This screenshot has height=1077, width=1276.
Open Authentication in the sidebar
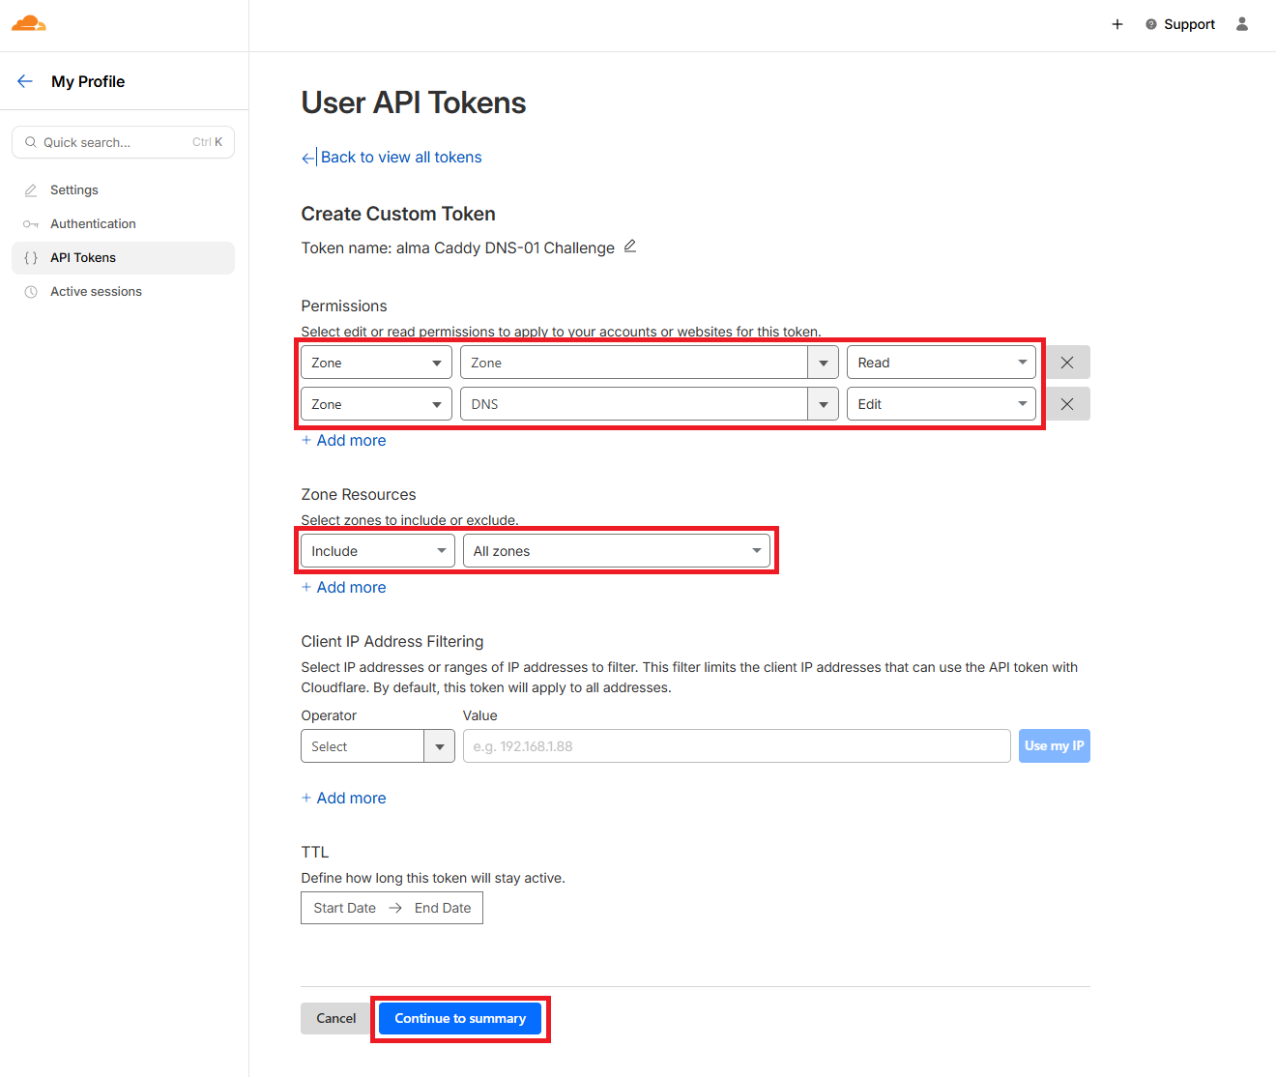point(93,224)
